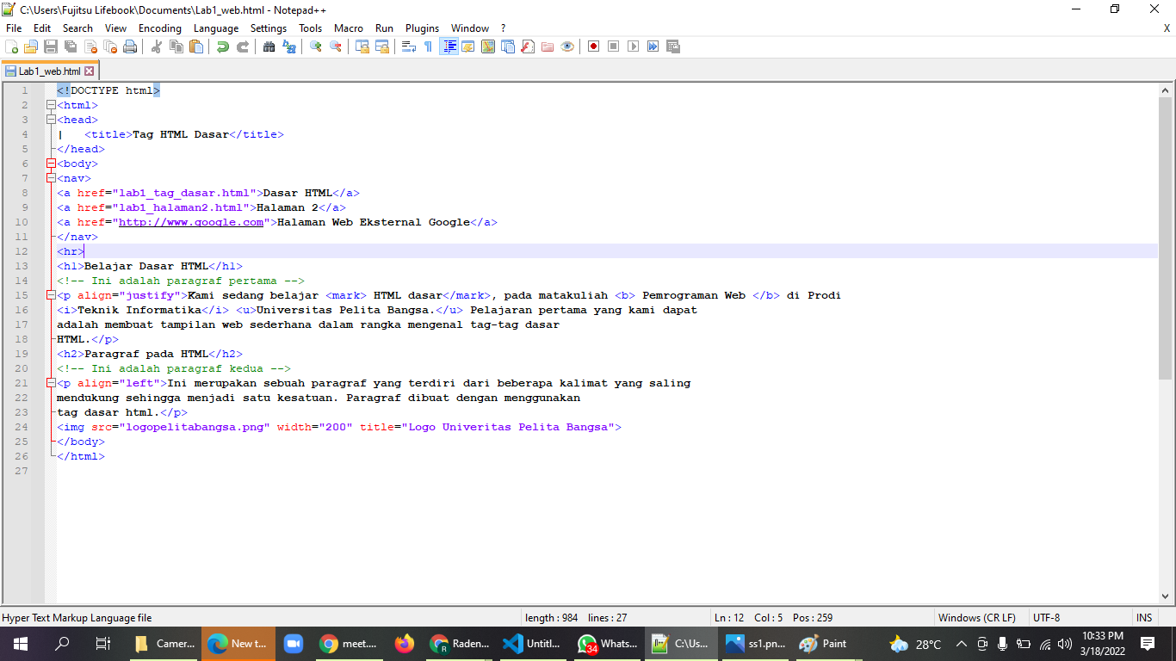Undo the last edit with the green arrow
This screenshot has width=1176, height=661.
(223, 46)
